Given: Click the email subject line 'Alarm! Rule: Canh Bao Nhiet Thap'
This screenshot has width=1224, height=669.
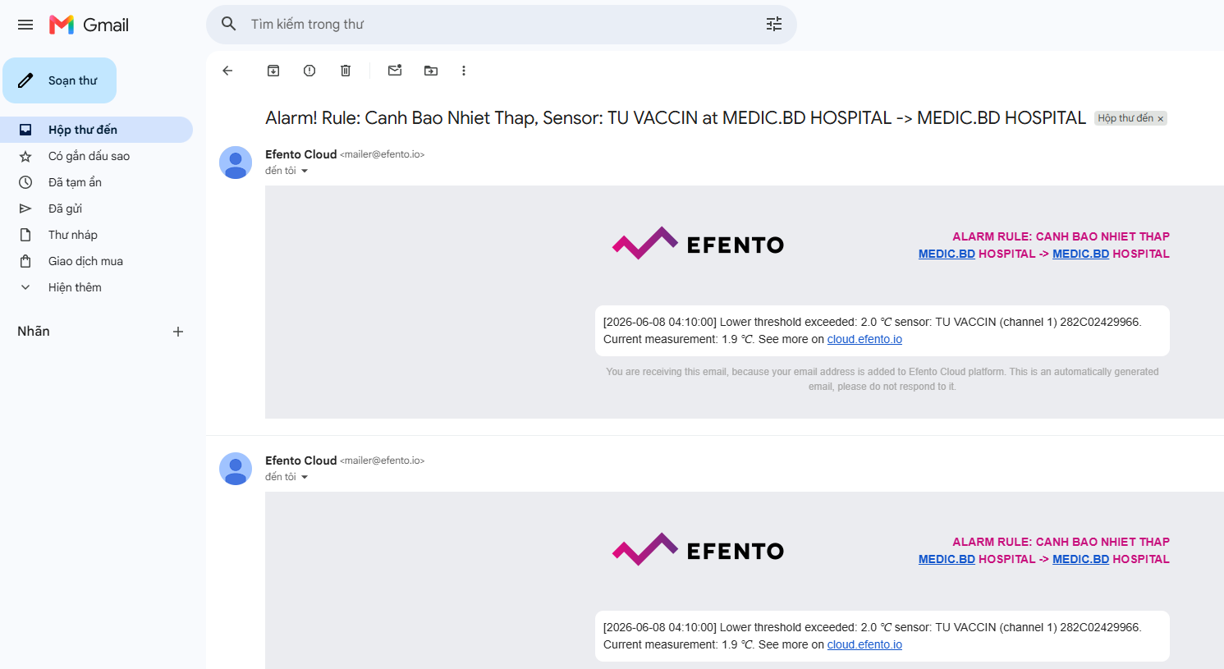Looking at the screenshot, I should point(675,118).
